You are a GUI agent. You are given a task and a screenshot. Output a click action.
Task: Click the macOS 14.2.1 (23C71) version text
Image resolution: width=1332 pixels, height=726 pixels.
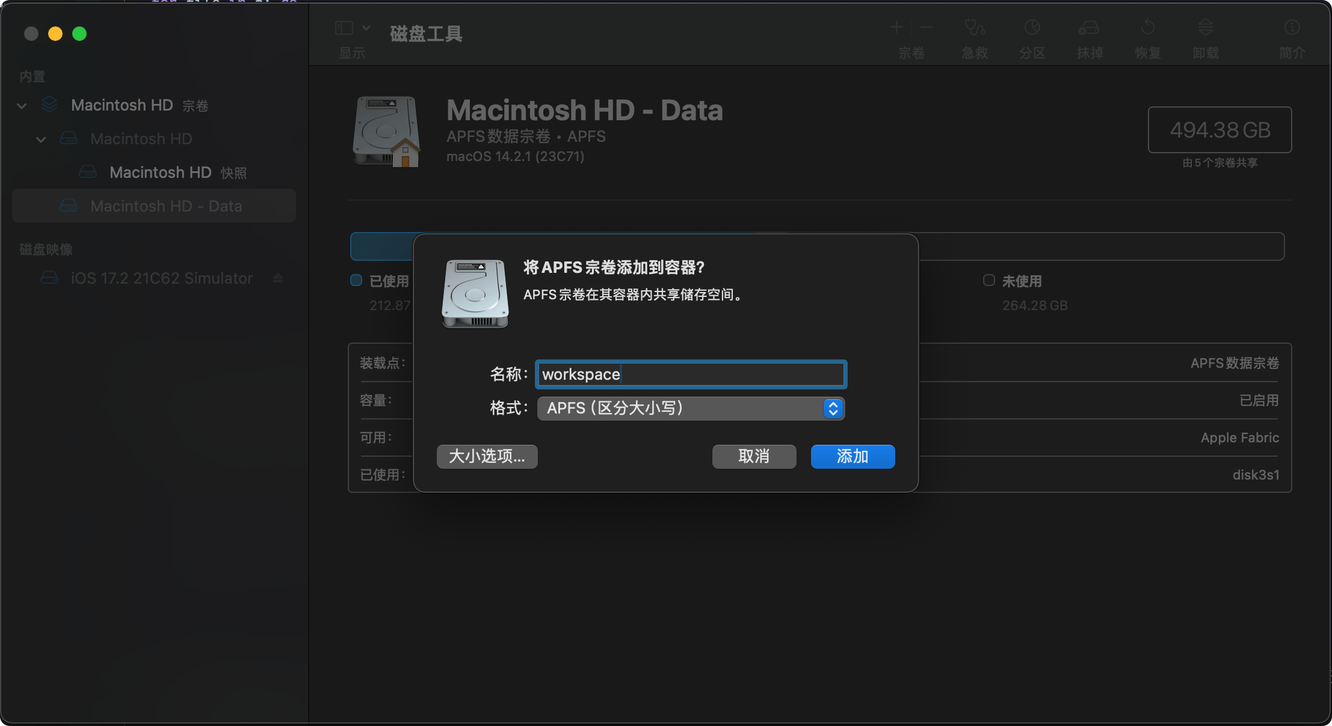pyautogui.click(x=515, y=156)
